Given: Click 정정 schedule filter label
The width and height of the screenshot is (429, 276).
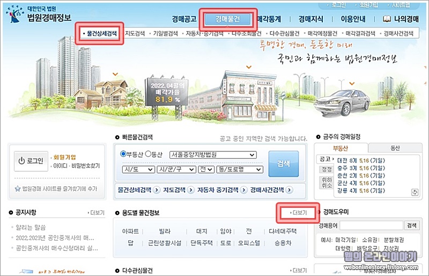Looking at the screenshot, I should (326, 169).
